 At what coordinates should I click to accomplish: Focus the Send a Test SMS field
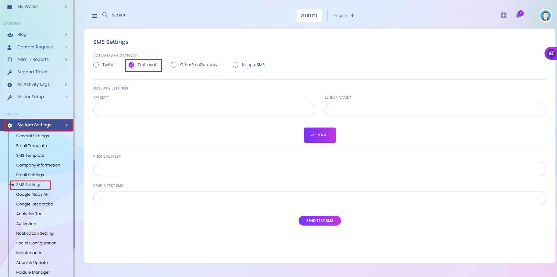[320, 198]
